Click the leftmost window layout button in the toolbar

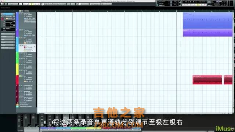coord(3,4)
